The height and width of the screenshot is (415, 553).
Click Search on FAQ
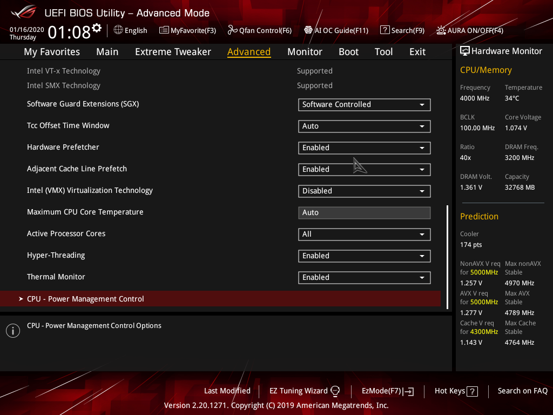click(522, 391)
